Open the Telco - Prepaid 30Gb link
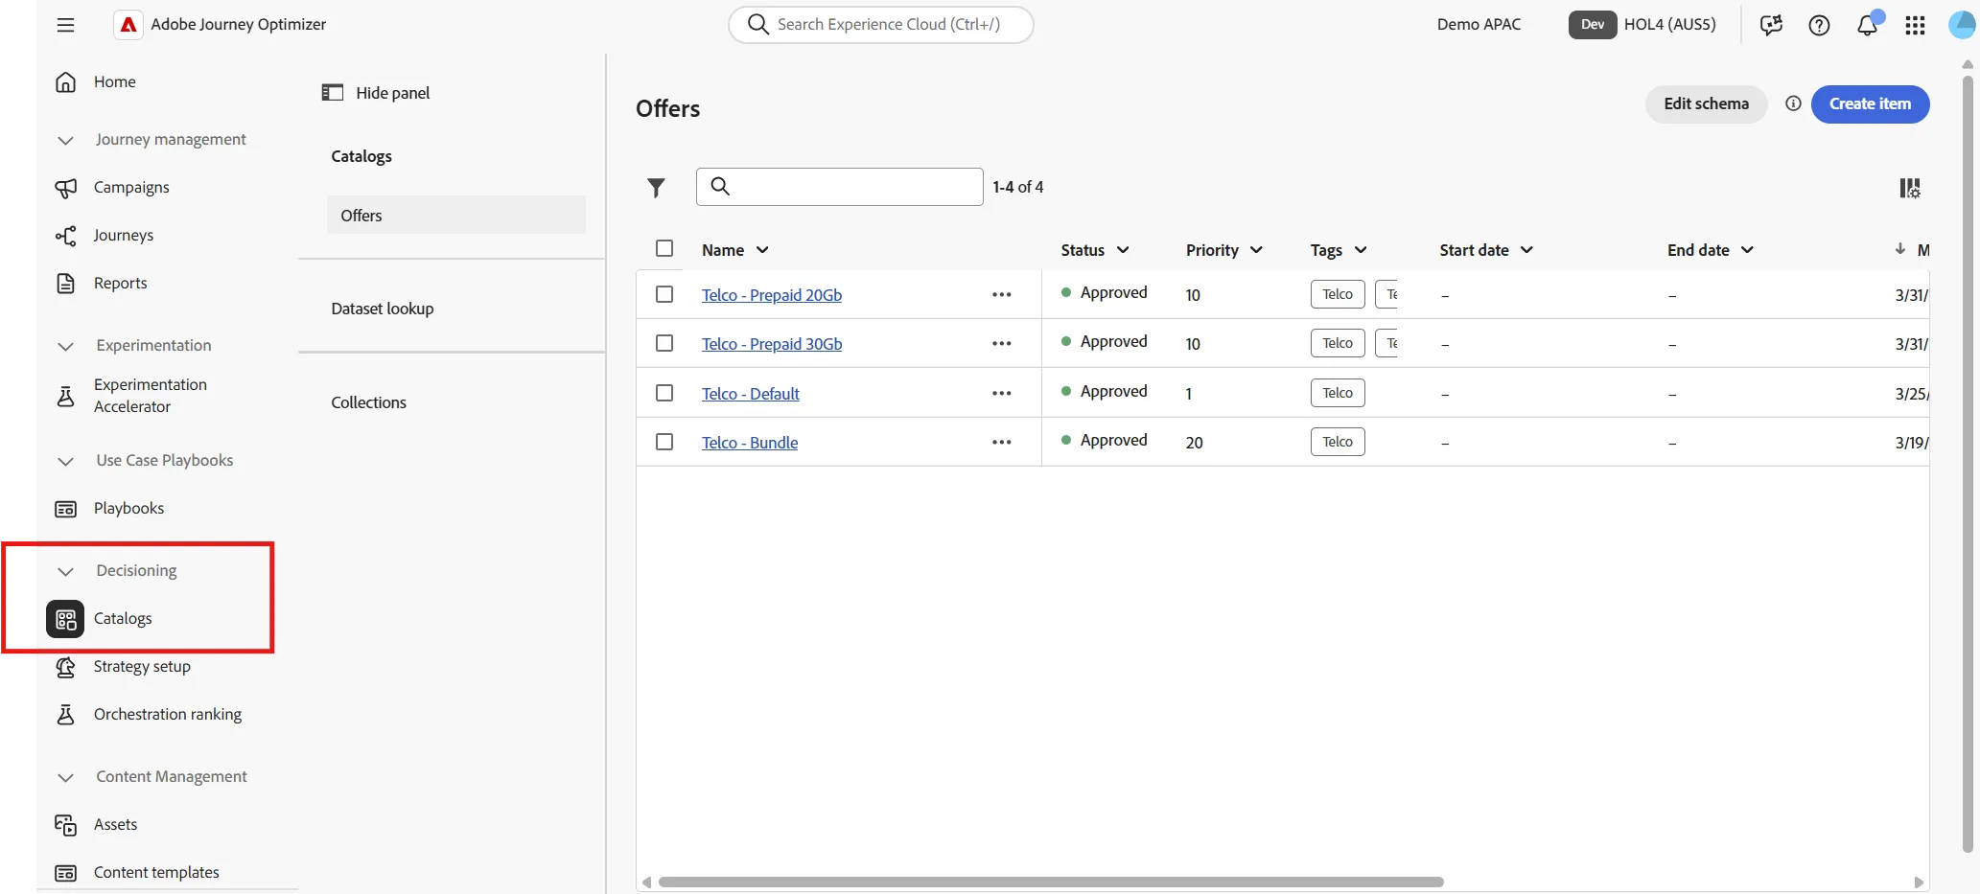This screenshot has height=894, width=1980. coord(772,344)
